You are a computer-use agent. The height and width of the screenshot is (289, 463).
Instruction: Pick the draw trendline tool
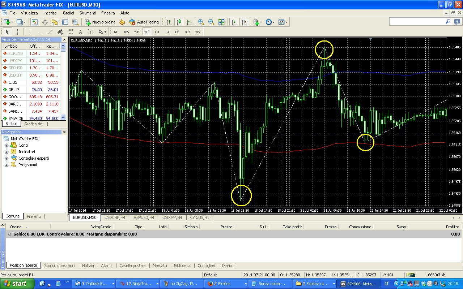pos(50,32)
